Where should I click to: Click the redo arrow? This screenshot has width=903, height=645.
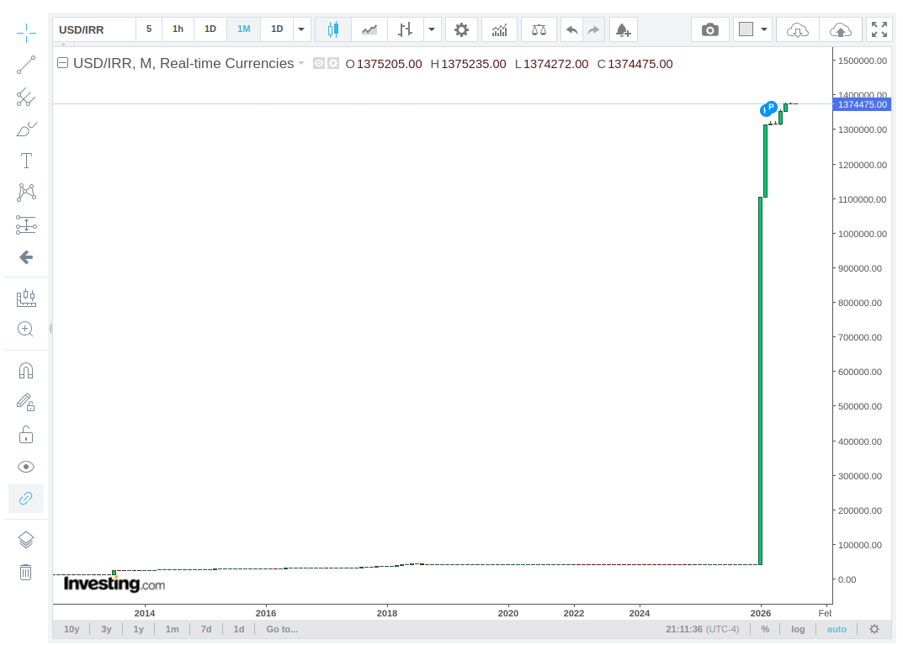[x=594, y=29]
